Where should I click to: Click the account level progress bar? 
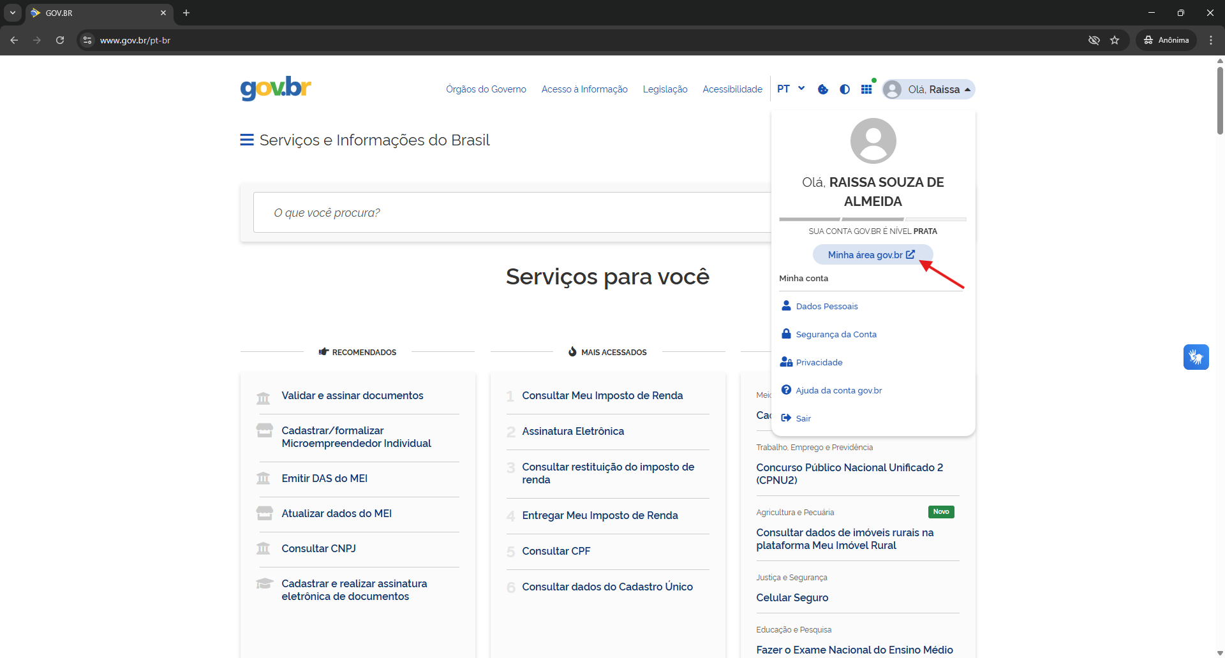click(x=873, y=219)
